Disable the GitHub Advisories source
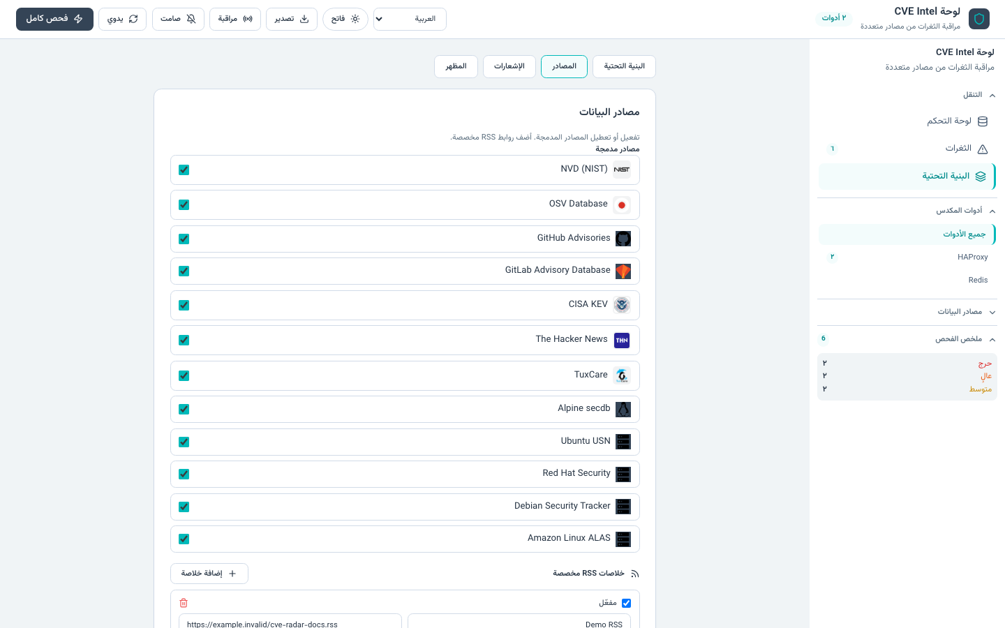This screenshot has width=1005, height=628. click(x=184, y=239)
